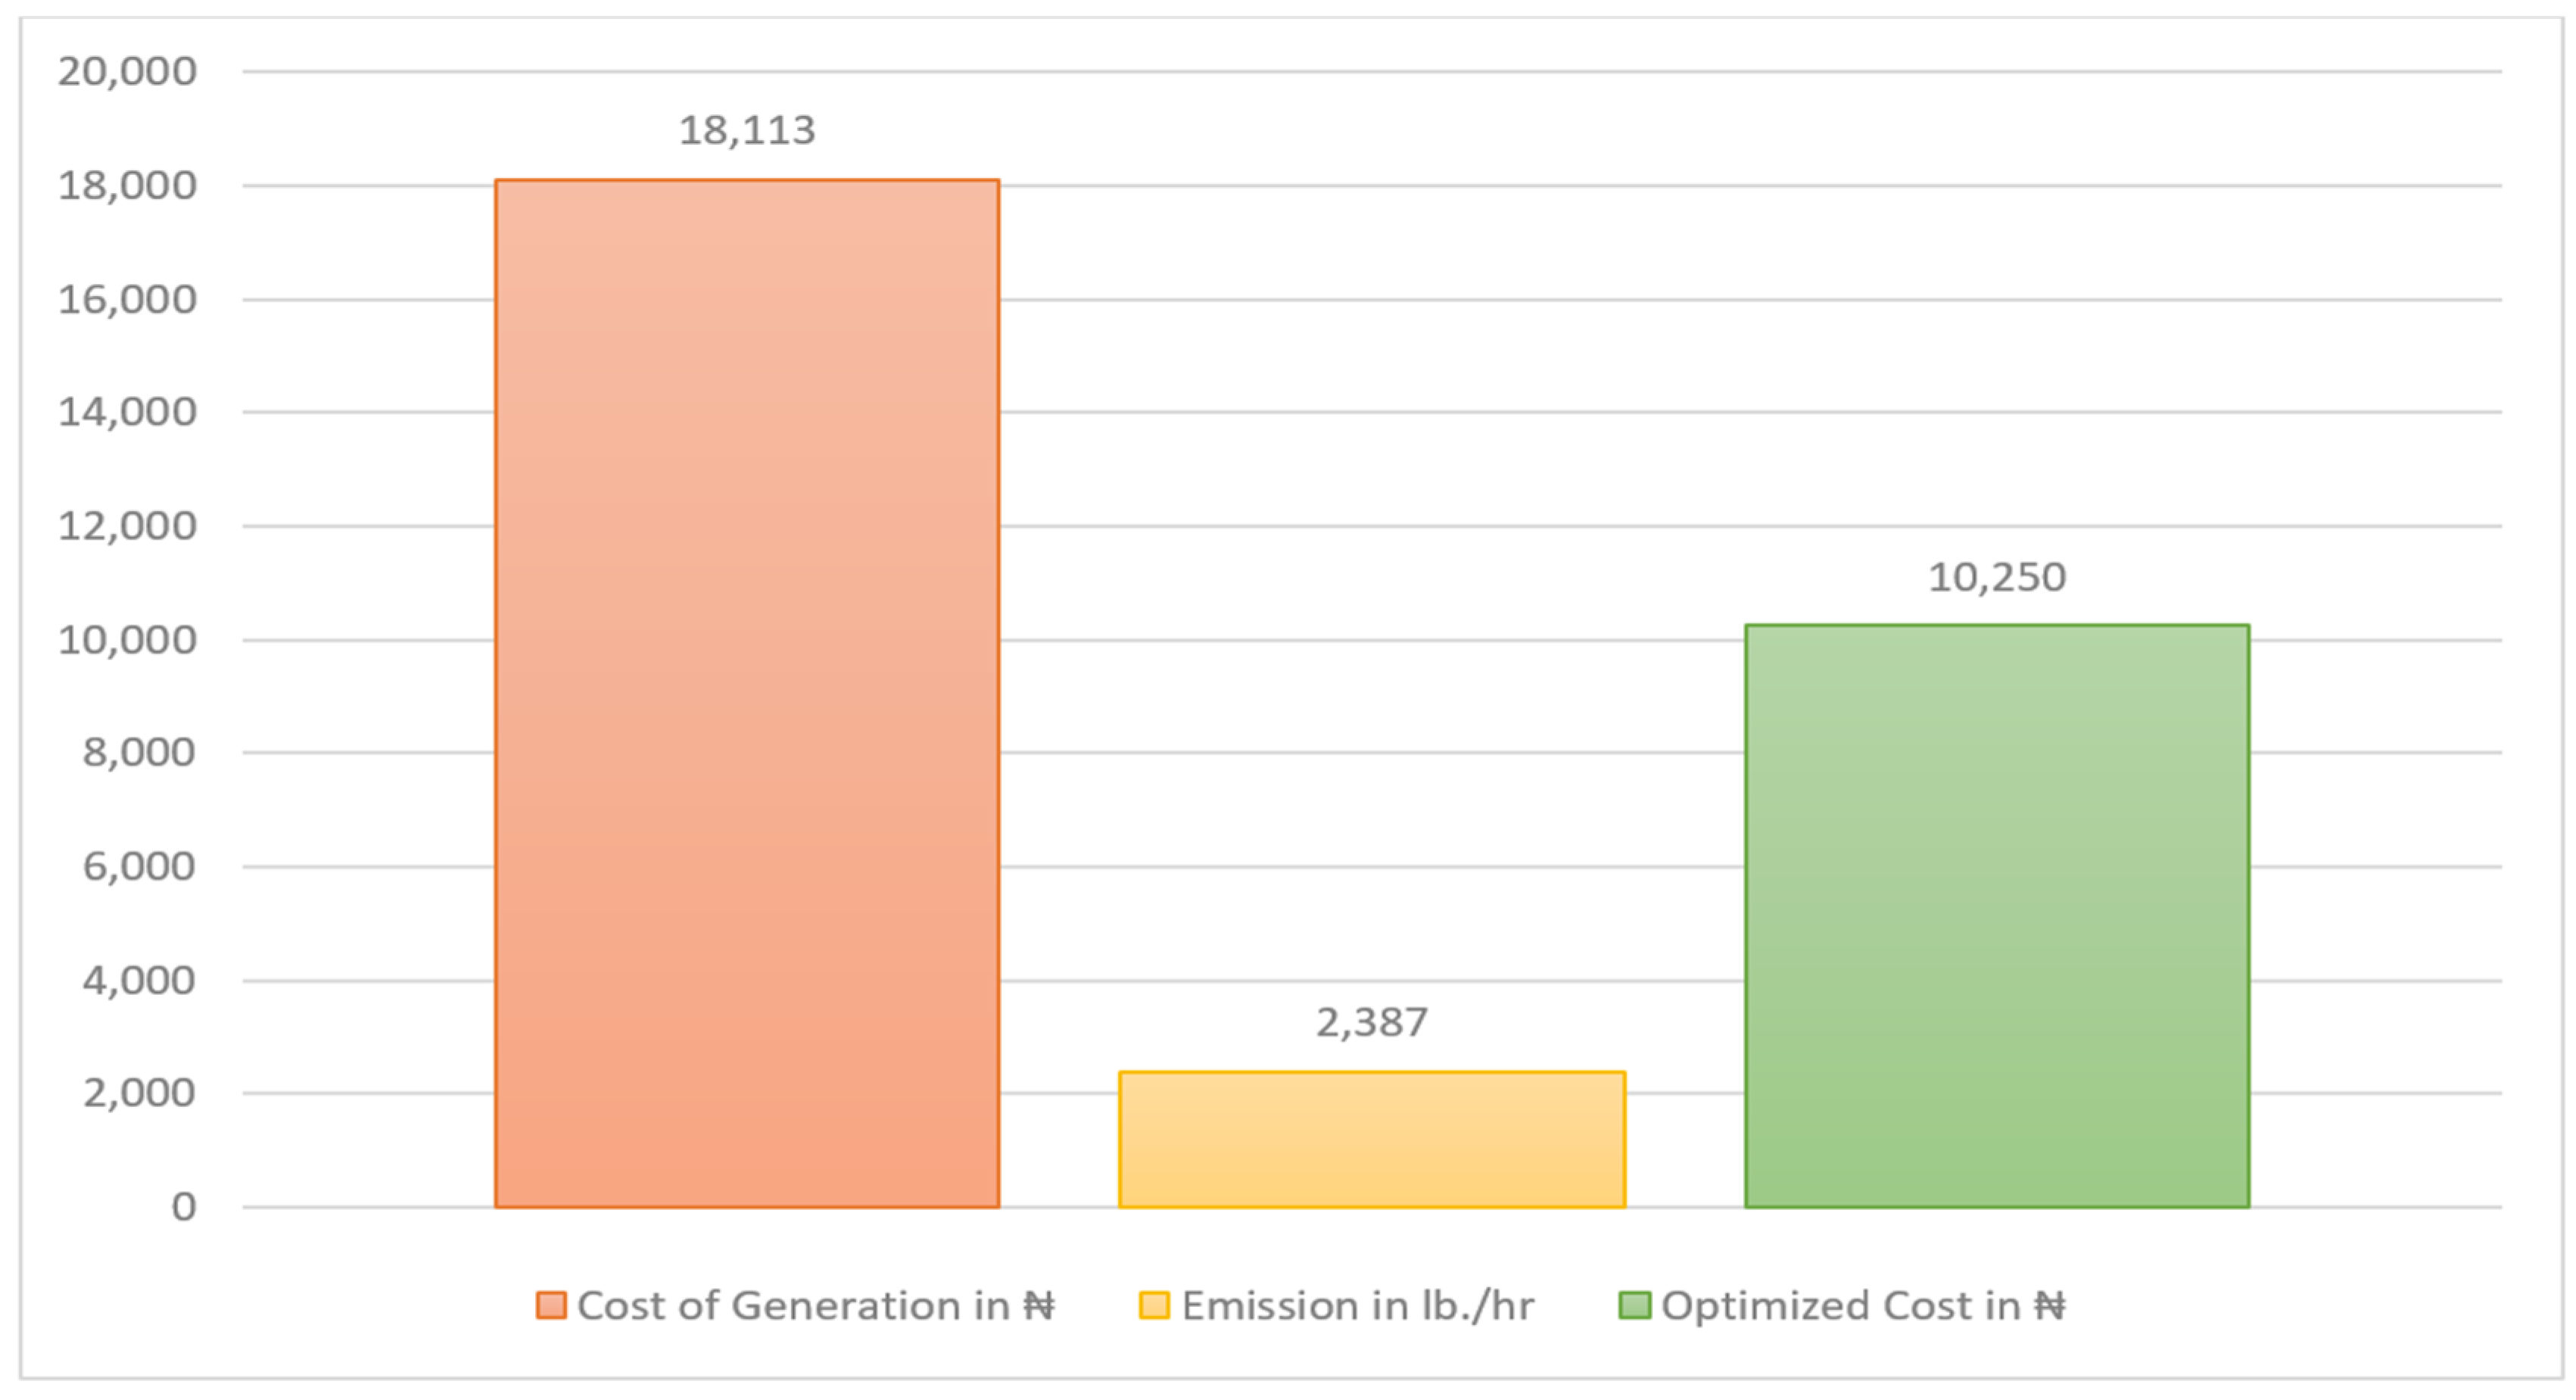This screenshot has width=2576, height=1400.
Task: Click the Optimized Cost legend label
Action: pyautogui.click(x=1864, y=1305)
